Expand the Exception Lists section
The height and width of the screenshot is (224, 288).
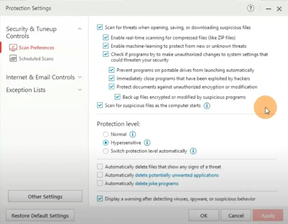80,90
